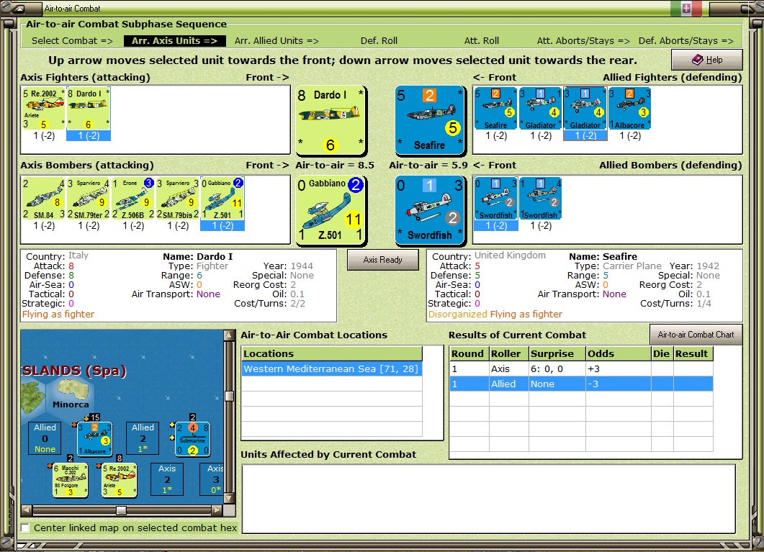
Task: Click the Att. Roll subphase step
Action: [x=482, y=41]
